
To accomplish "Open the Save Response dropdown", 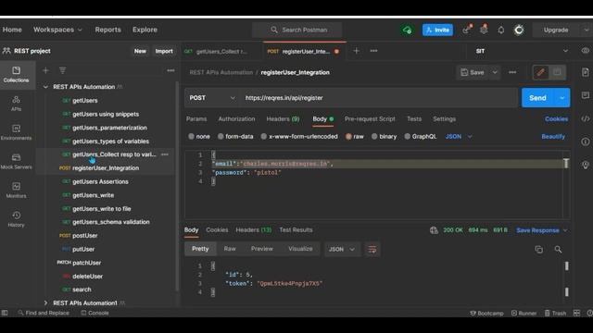I will [541, 230].
